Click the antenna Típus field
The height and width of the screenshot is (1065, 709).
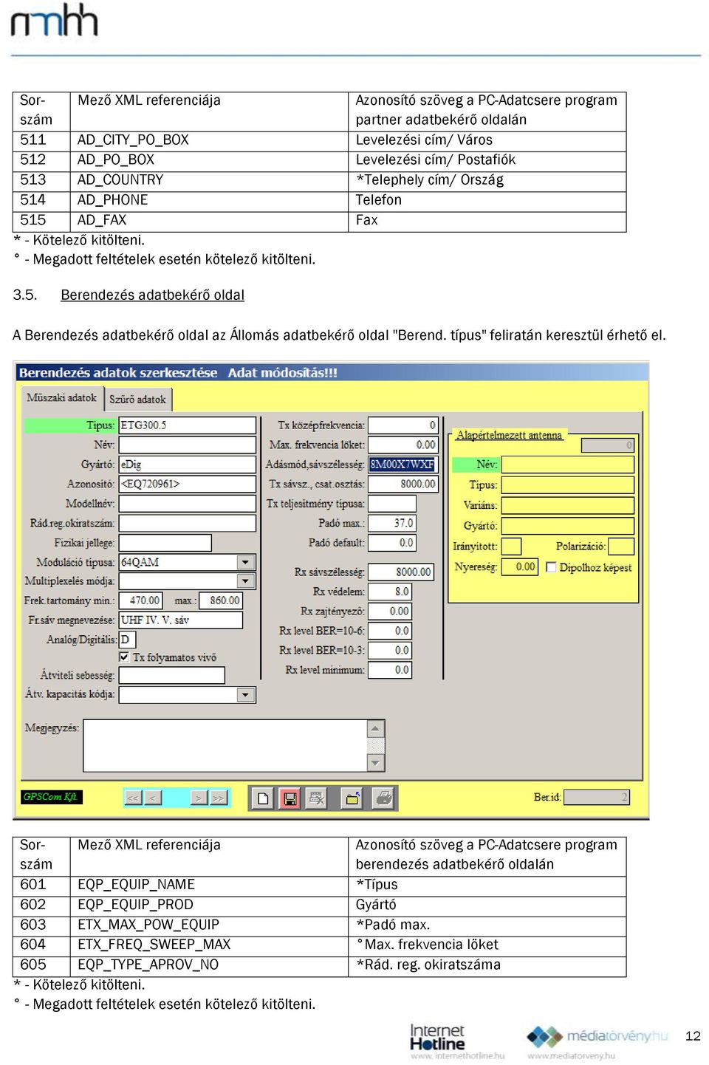568,485
